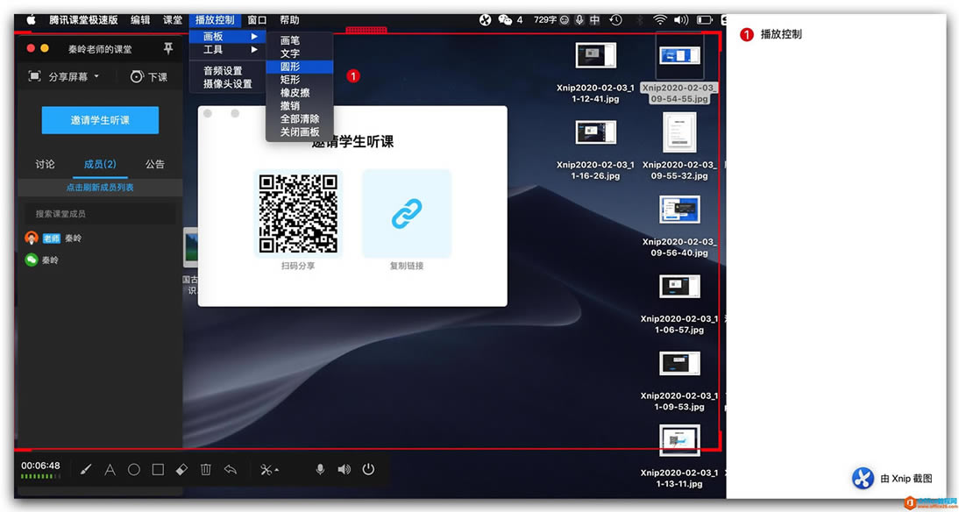
Task: Open the 腾讯课堂极速版 app menu
Action: pos(84,20)
